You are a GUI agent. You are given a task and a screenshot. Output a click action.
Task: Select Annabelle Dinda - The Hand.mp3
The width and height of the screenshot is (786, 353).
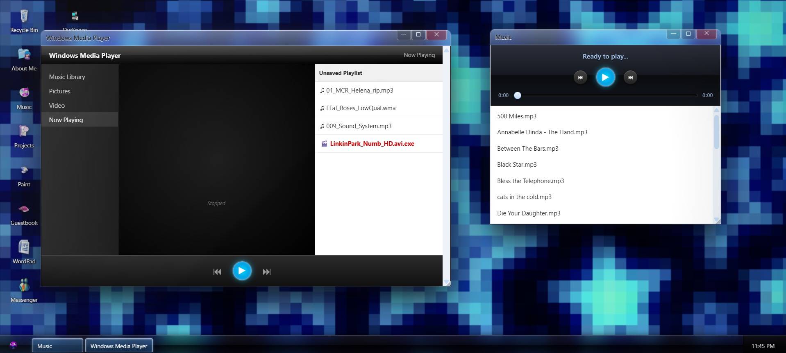click(602, 132)
